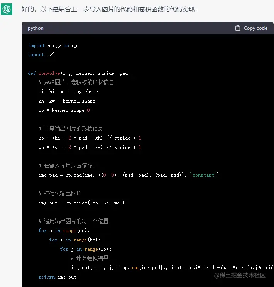Click the comment '# 在输入图片周围填充0'
The width and height of the screenshot is (274, 287).
pyautogui.click(x=67, y=165)
